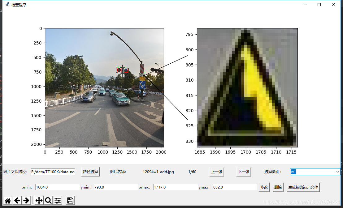Advance to next image with 下一张

(244, 172)
